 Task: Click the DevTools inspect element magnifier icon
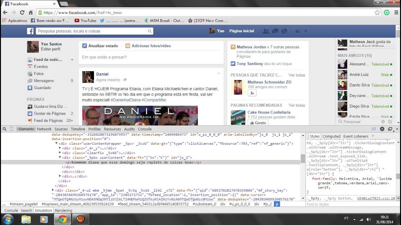pyautogui.click(x=4, y=129)
